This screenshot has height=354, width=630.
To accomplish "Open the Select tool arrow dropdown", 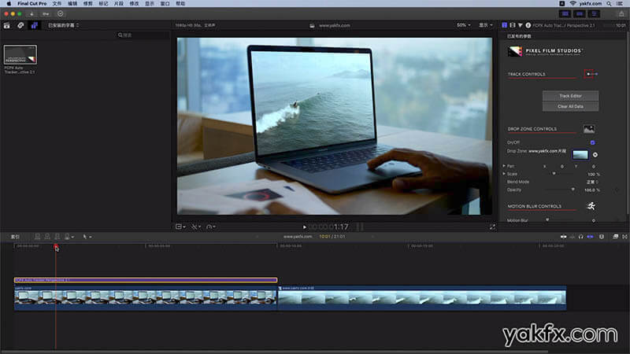I will pos(87,237).
